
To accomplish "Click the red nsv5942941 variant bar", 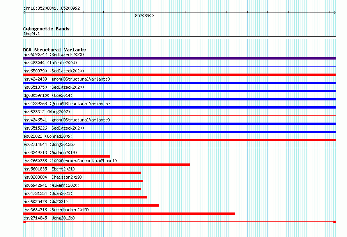I will click(82, 189).
